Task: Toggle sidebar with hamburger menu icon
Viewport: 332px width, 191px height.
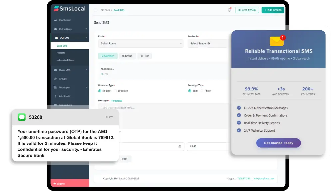Action: (x=95, y=10)
